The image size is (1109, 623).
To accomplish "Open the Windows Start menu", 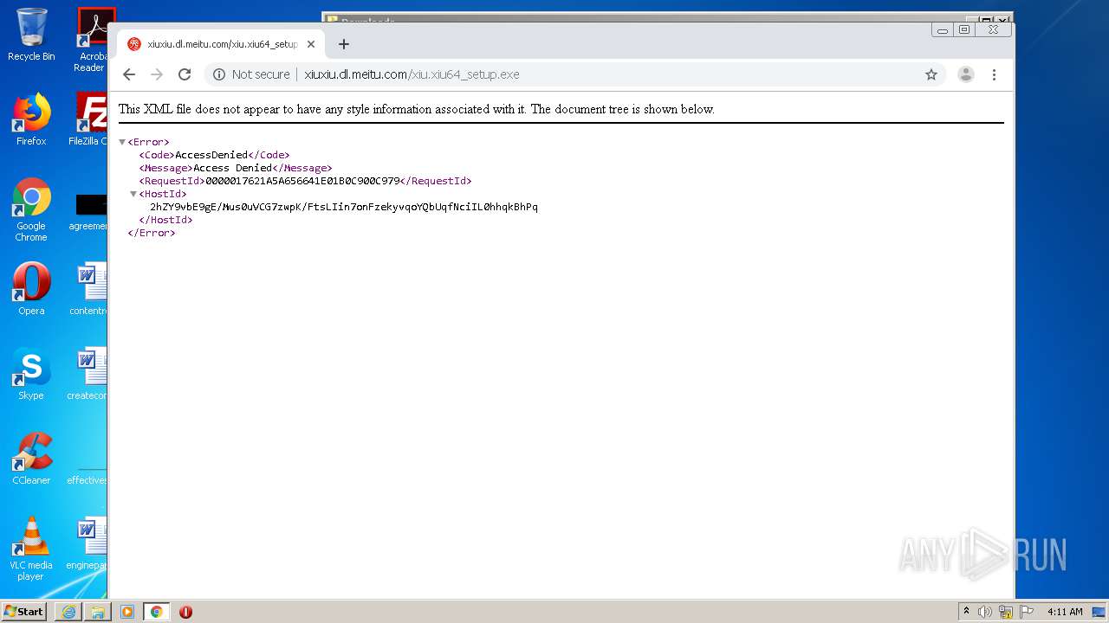I will [x=23, y=611].
